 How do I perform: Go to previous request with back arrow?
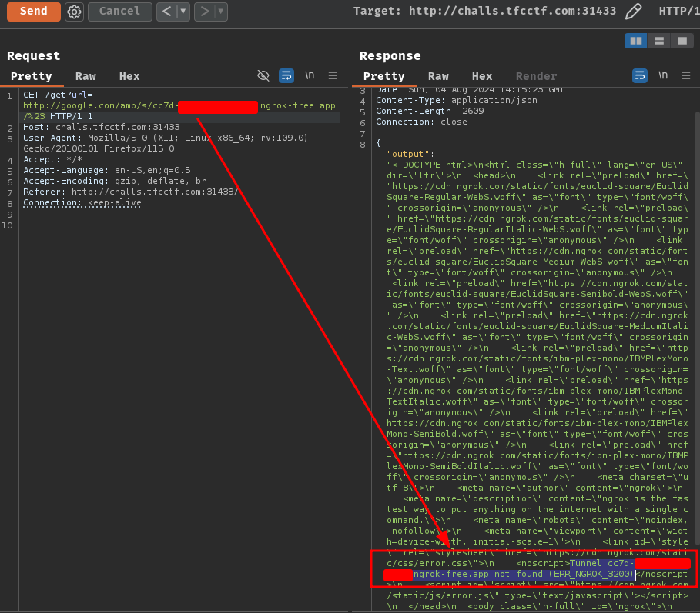[x=166, y=11]
